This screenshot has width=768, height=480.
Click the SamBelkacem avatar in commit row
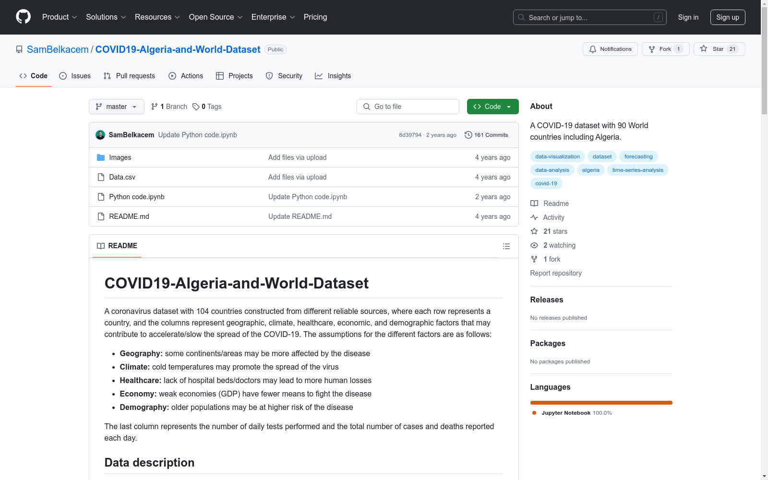100,135
